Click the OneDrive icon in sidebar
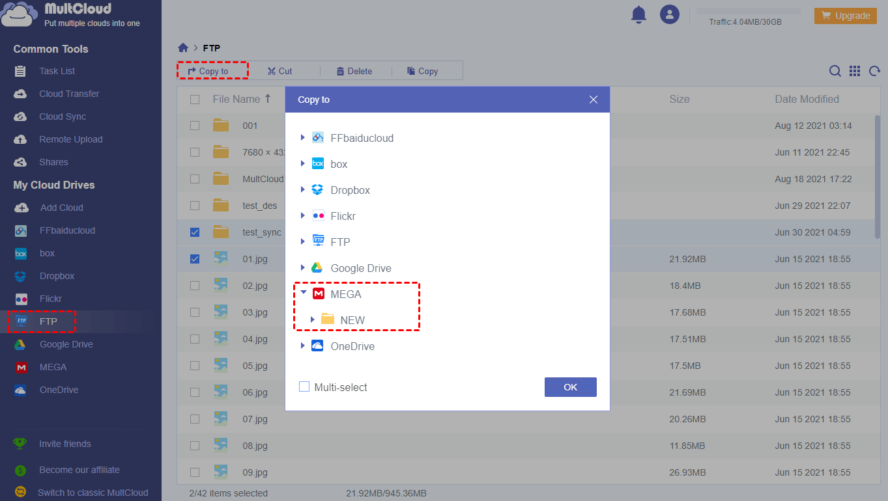Image resolution: width=888 pixels, height=501 pixels. pos(21,390)
